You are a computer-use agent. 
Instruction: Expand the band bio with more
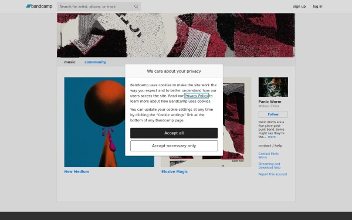[x=272, y=137]
